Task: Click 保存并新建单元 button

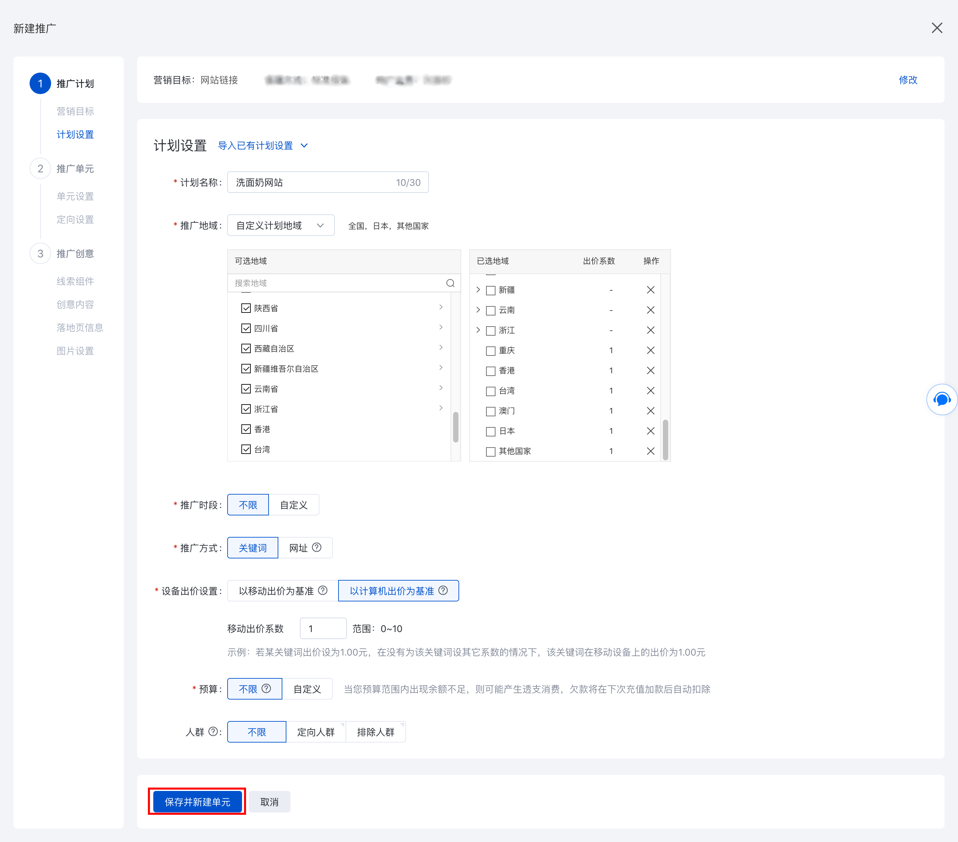Action: click(197, 802)
